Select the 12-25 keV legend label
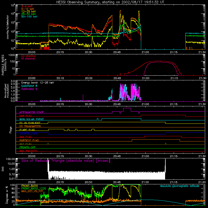208x208 pixels. 28,11
